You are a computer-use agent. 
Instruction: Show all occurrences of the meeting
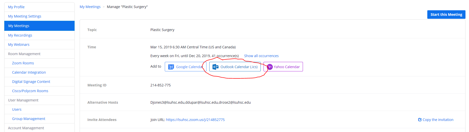click(261, 56)
